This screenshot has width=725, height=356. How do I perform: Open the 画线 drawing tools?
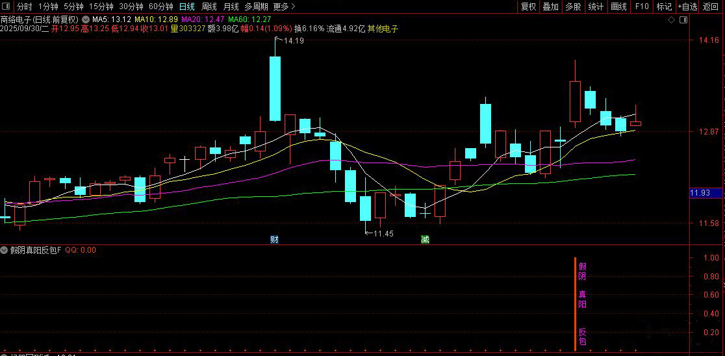click(x=618, y=7)
